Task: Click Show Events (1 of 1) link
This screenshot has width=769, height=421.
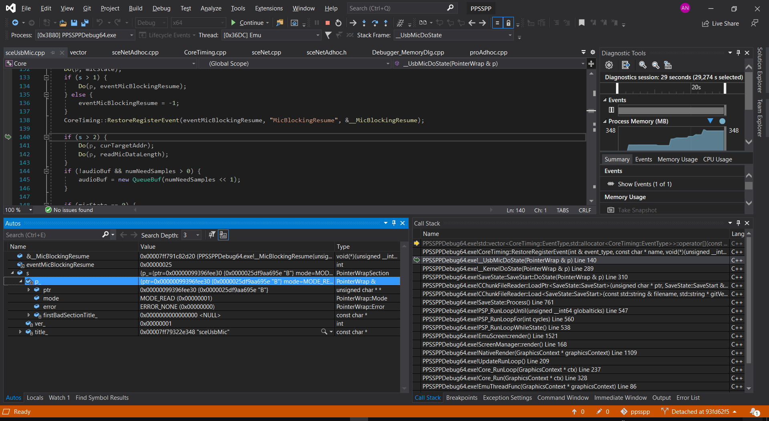Action: [x=644, y=184]
